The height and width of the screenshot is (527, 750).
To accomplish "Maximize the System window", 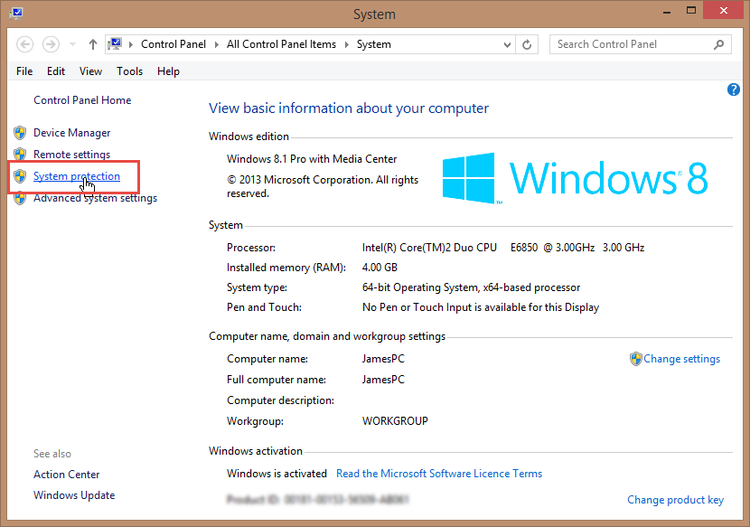I will (690, 11).
